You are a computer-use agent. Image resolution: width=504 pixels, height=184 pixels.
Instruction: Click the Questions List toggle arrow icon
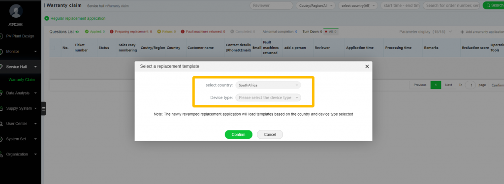coord(77,32)
